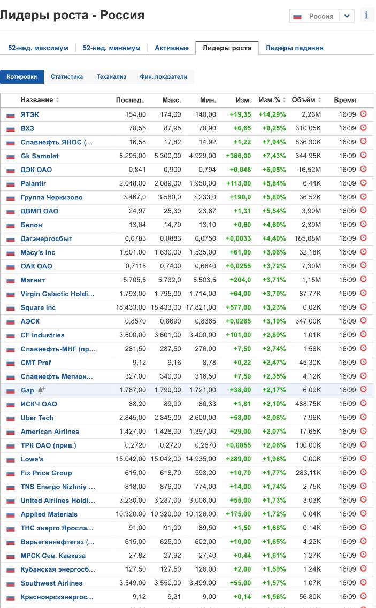This screenshot has width=376, height=608.
Task: Click the clock icon in Gap row
Action: pyautogui.click(x=364, y=389)
